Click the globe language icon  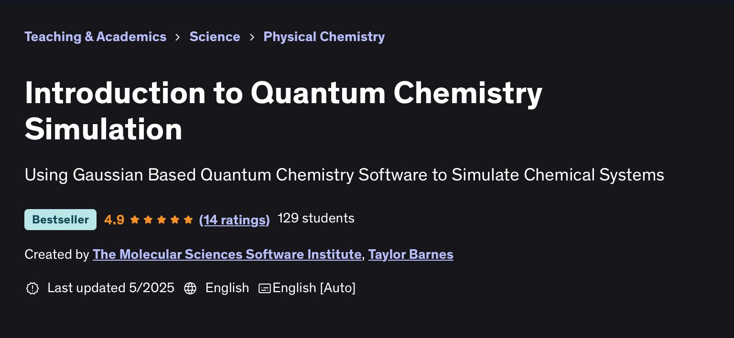[x=190, y=288]
